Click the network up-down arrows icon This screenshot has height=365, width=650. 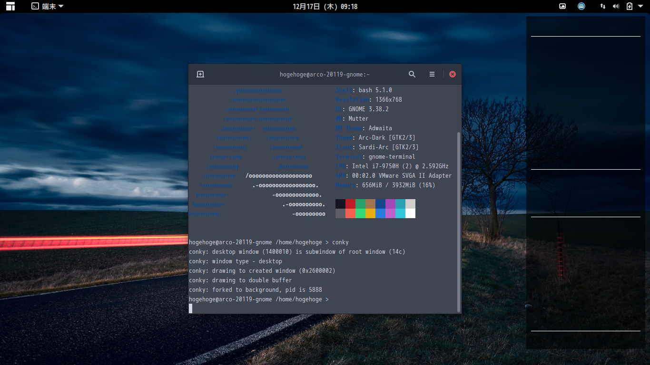pos(603,6)
